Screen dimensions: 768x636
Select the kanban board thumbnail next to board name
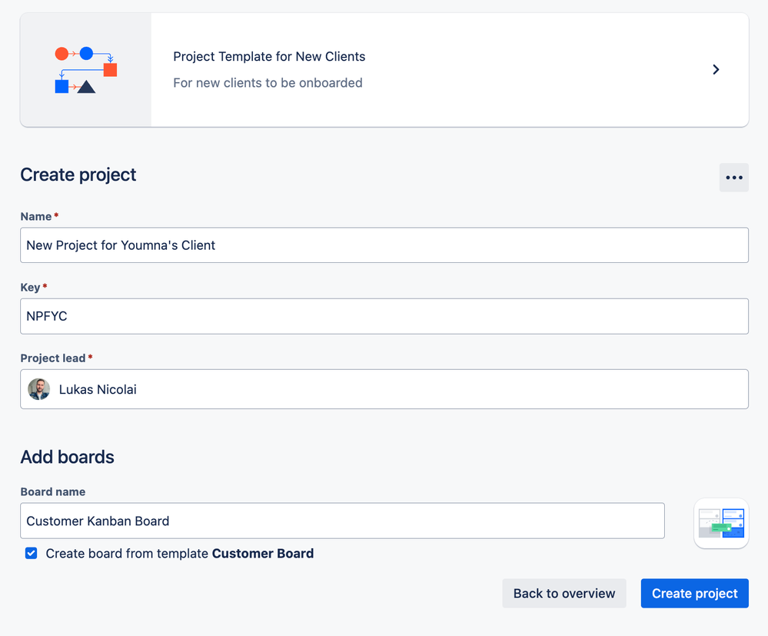[720, 524]
